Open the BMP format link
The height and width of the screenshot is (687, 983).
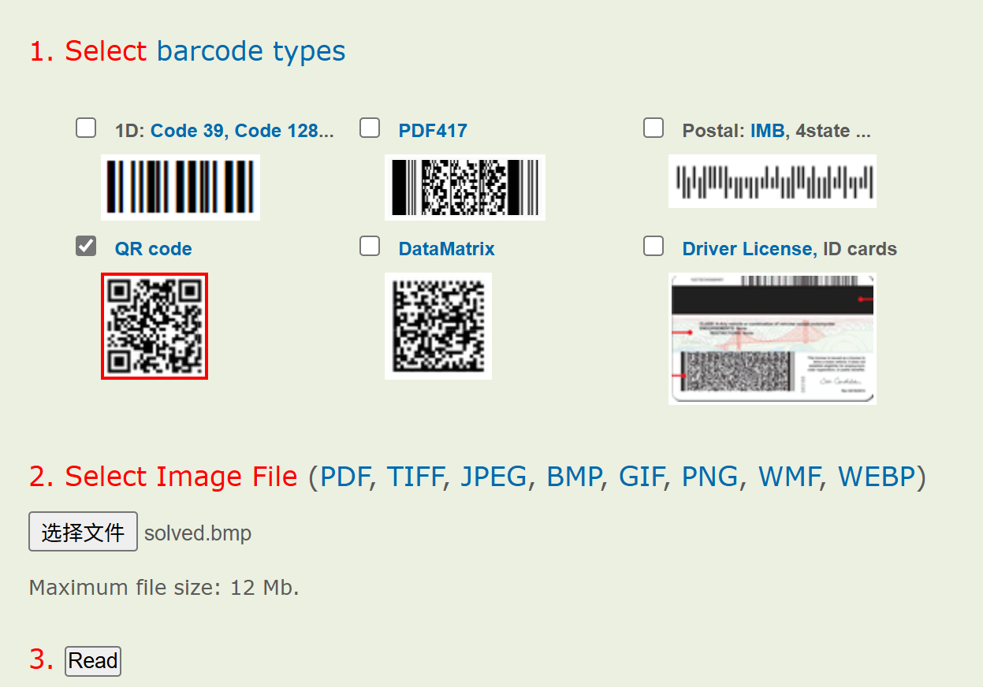click(x=574, y=477)
